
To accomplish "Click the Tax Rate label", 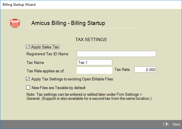I will click(122, 69).
